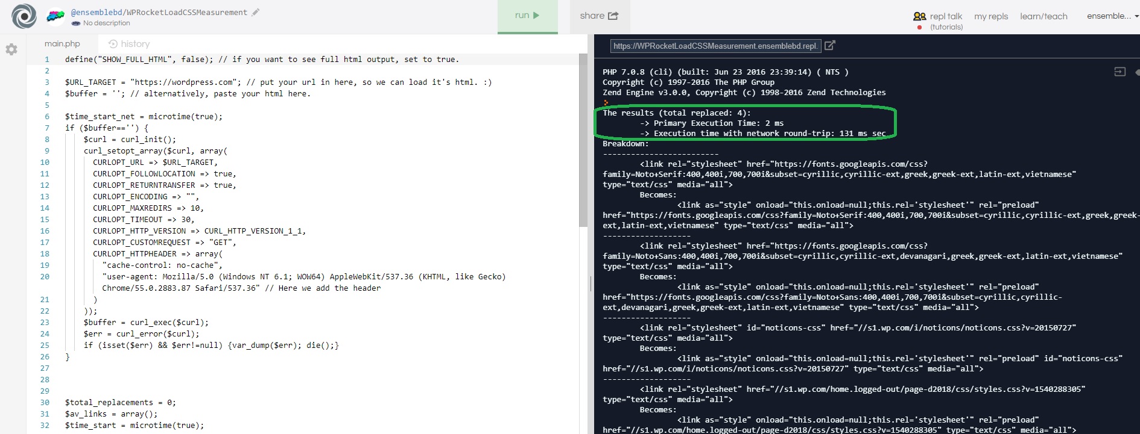This screenshot has height=434, width=1140.
Task: Click the @ensemblebd username link
Action: coord(97,13)
